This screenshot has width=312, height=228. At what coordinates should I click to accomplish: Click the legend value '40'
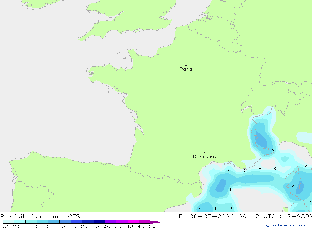coord(129,226)
